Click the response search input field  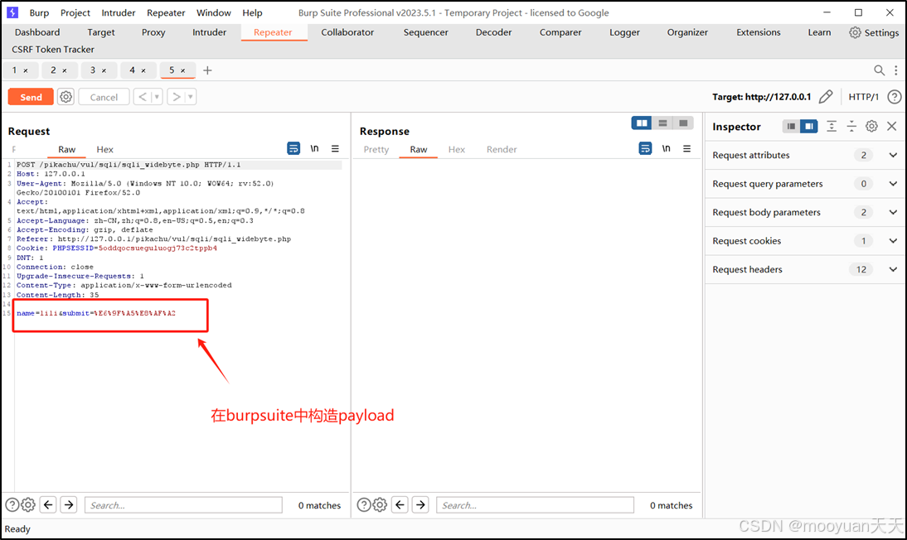point(535,504)
